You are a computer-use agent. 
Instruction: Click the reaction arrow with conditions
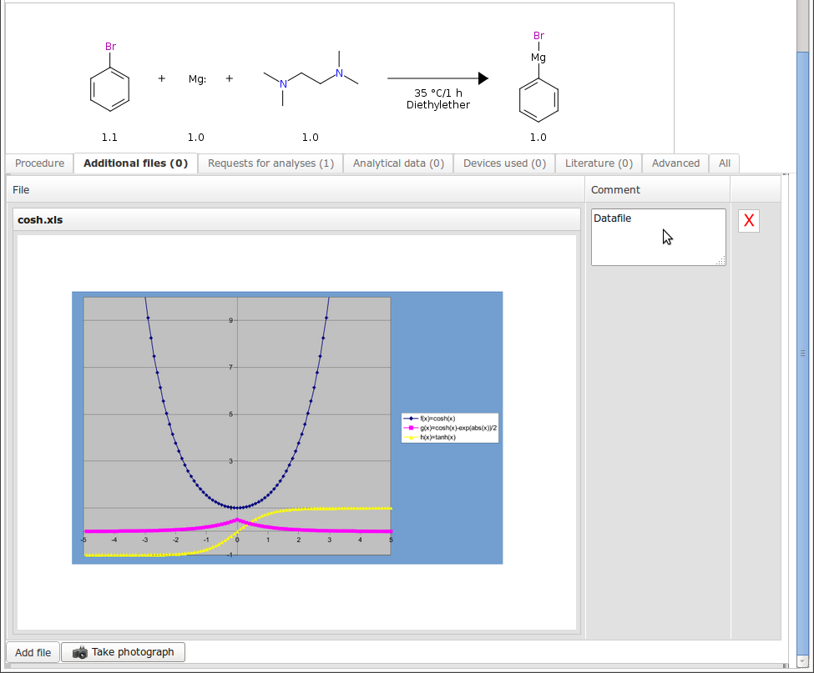[437, 79]
